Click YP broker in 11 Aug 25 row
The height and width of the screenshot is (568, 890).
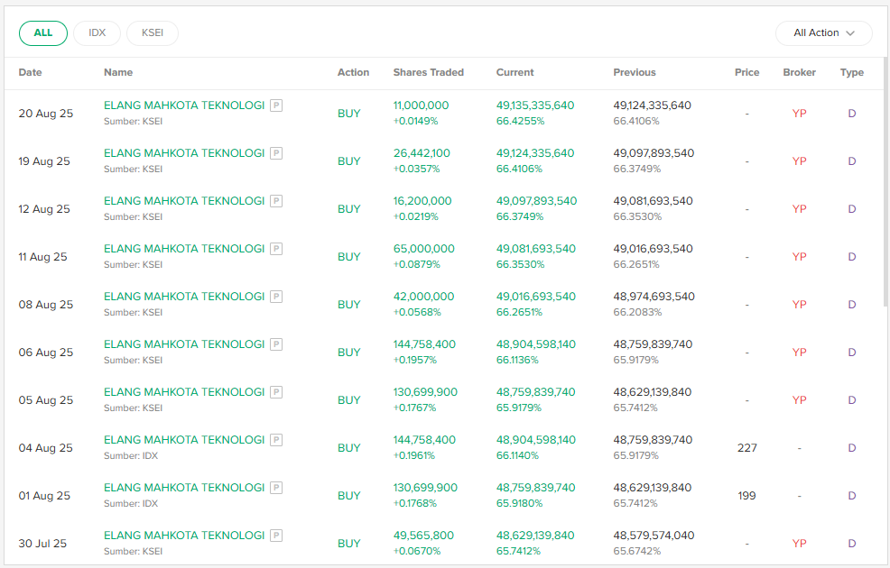(799, 257)
